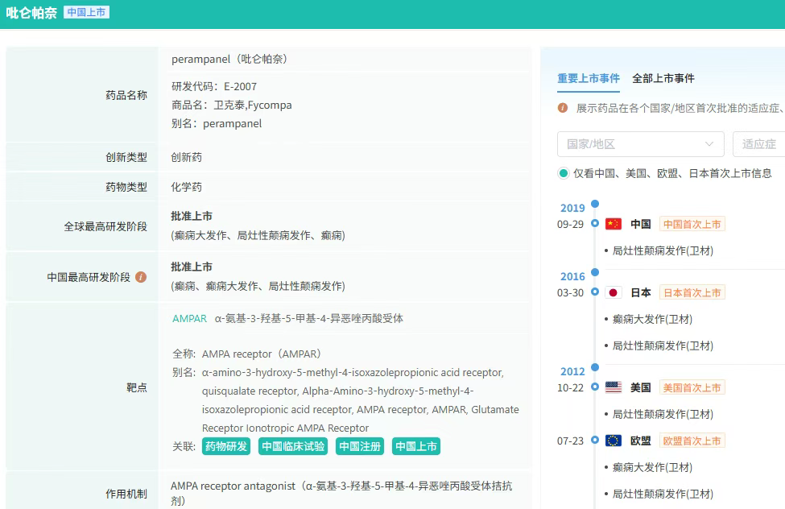785x509 pixels.
Task: Open the 适应症 dropdown
Action: click(x=758, y=144)
